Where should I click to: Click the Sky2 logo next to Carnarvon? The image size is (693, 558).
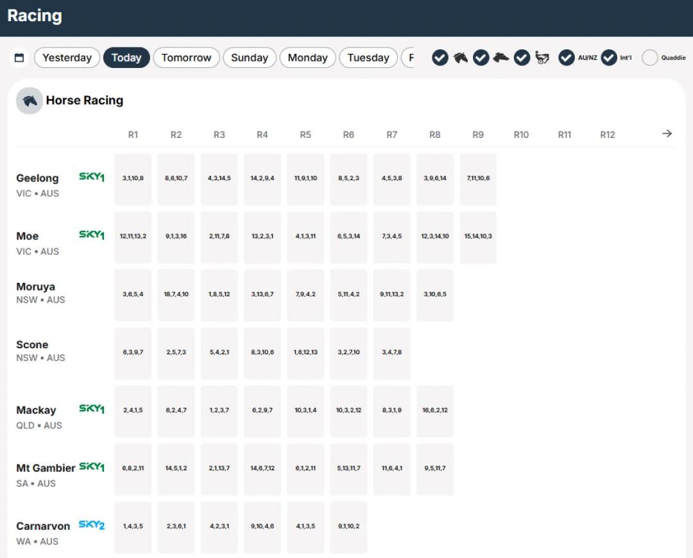pos(92,525)
